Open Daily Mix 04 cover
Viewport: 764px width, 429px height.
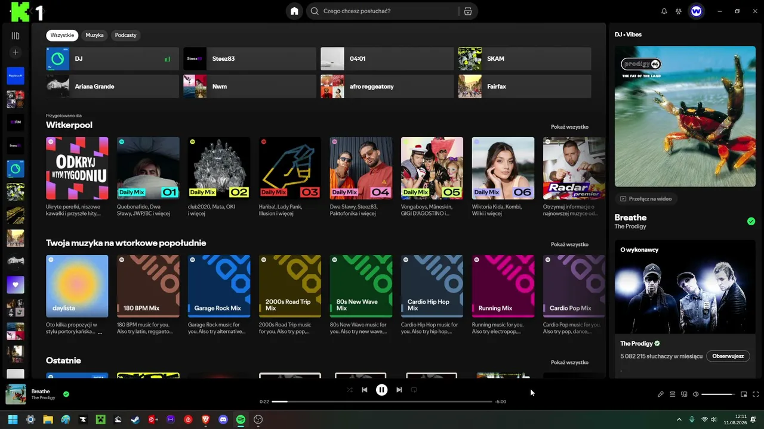tap(361, 168)
